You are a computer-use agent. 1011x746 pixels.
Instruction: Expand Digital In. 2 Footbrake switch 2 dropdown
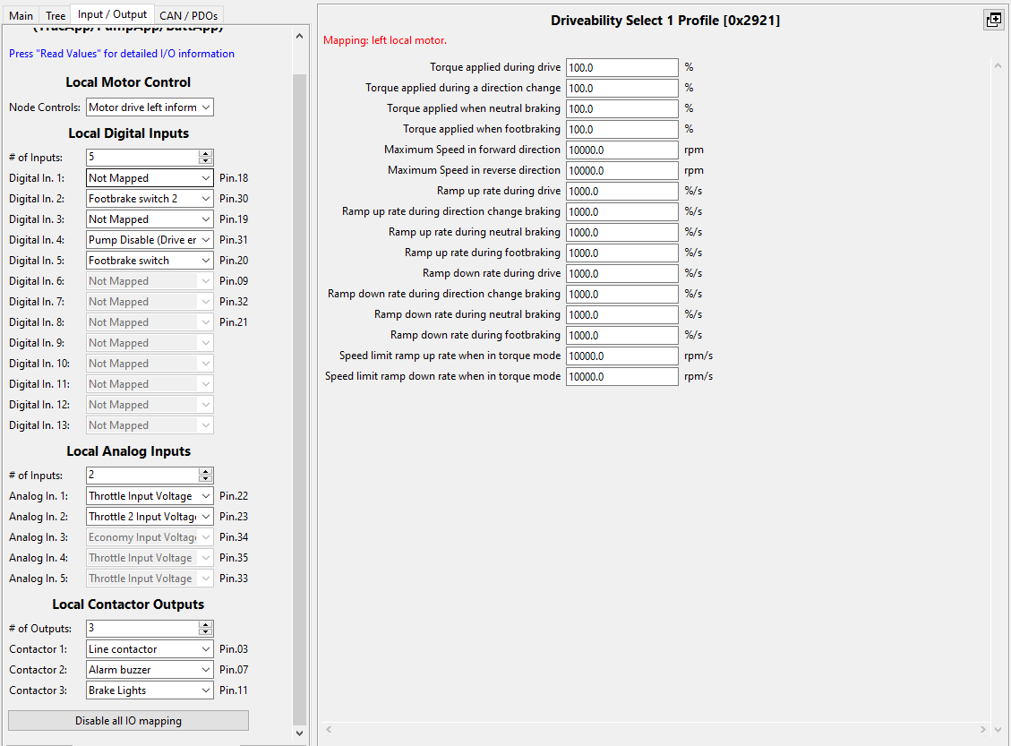pos(150,199)
